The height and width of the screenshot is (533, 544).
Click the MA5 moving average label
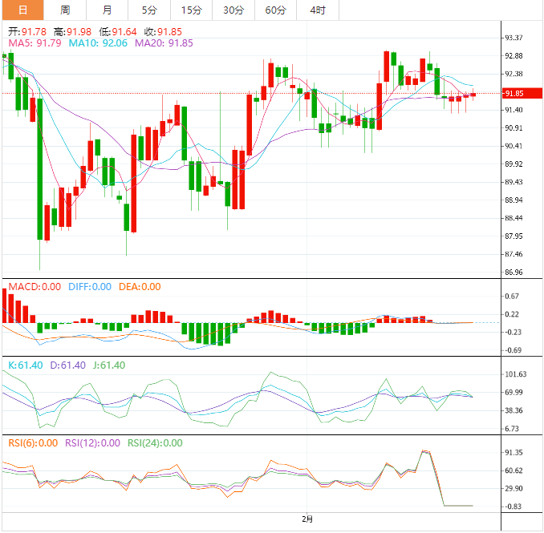tap(34, 43)
